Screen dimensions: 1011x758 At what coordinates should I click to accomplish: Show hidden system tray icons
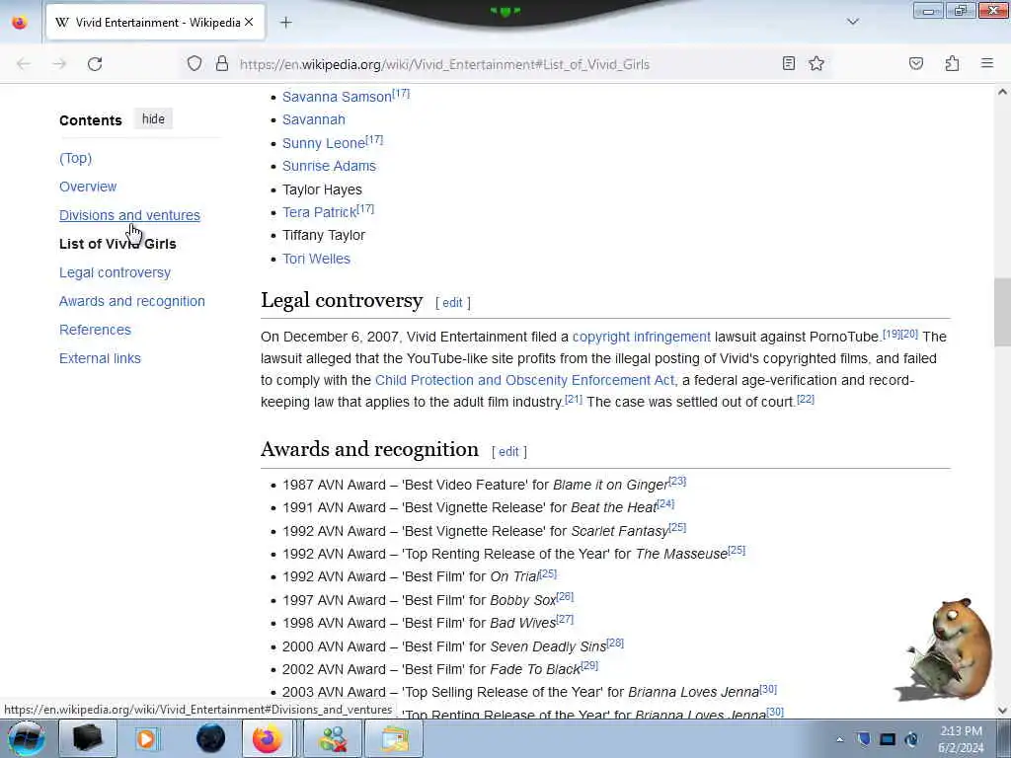(839, 739)
